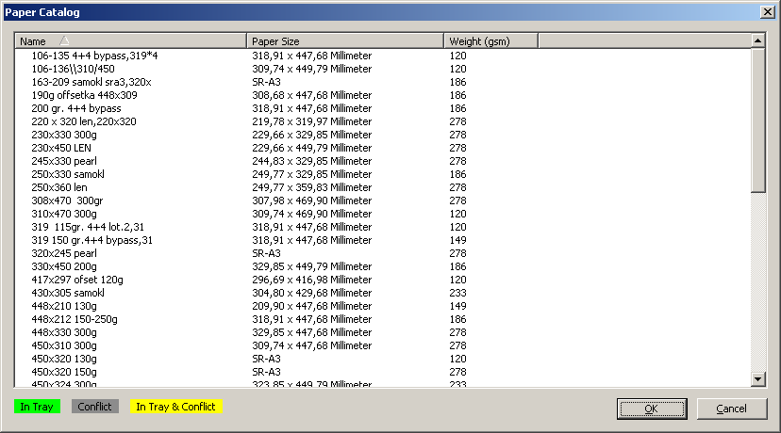Click size '304,80 x 429,68 Millimeter'
Viewport: 781px width, 433px height.
coord(312,293)
